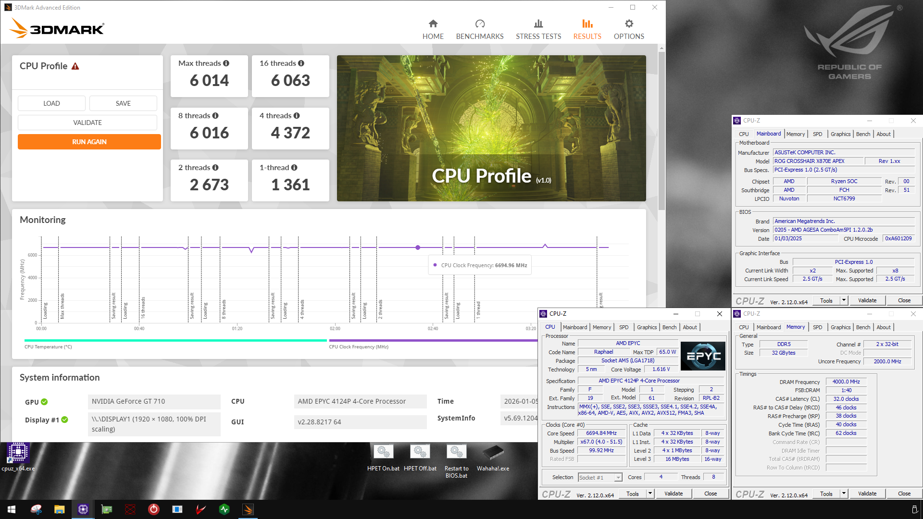Viewport: 923px width, 519px height.
Task: Click the info icon next to 16 threads
Action: tap(301, 63)
